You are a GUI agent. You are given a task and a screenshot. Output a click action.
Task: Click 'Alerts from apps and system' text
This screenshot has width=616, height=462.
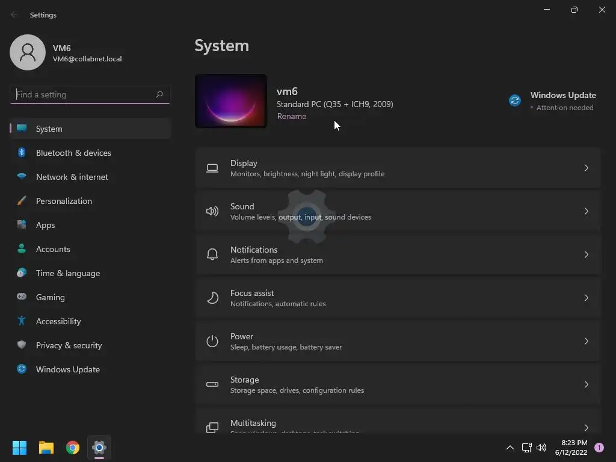(x=277, y=260)
